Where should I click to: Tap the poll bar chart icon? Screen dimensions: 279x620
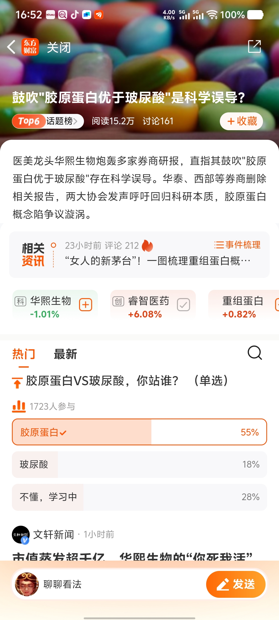coord(19,406)
